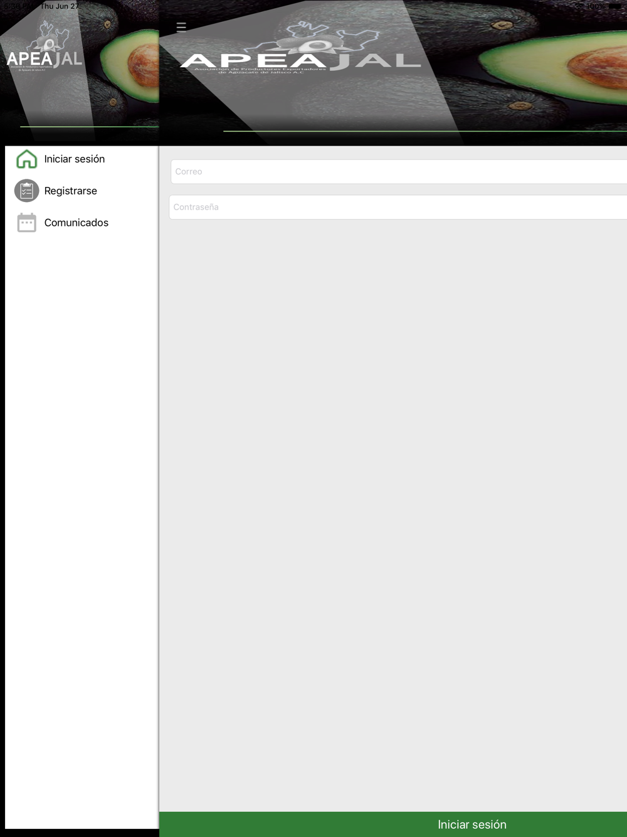Focus the Correo input field
Viewport: 627px width, 837px height.
[x=399, y=171]
